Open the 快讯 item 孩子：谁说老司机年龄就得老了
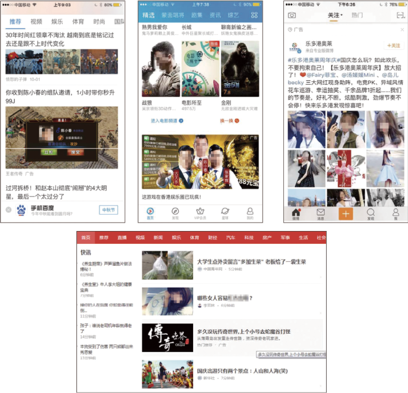Viewport: 408px width, 393px height. [106, 328]
